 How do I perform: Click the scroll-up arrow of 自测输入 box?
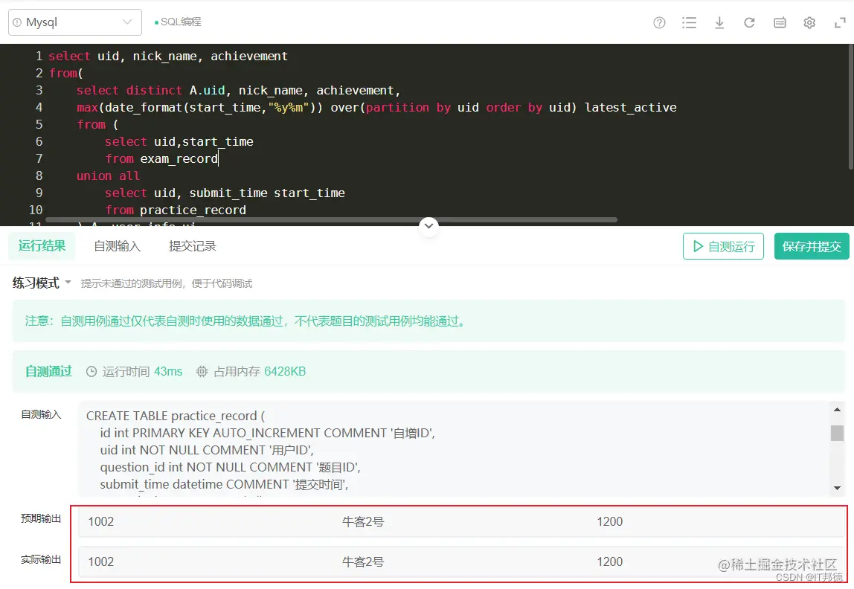pyautogui.click(x=837, y=409)
